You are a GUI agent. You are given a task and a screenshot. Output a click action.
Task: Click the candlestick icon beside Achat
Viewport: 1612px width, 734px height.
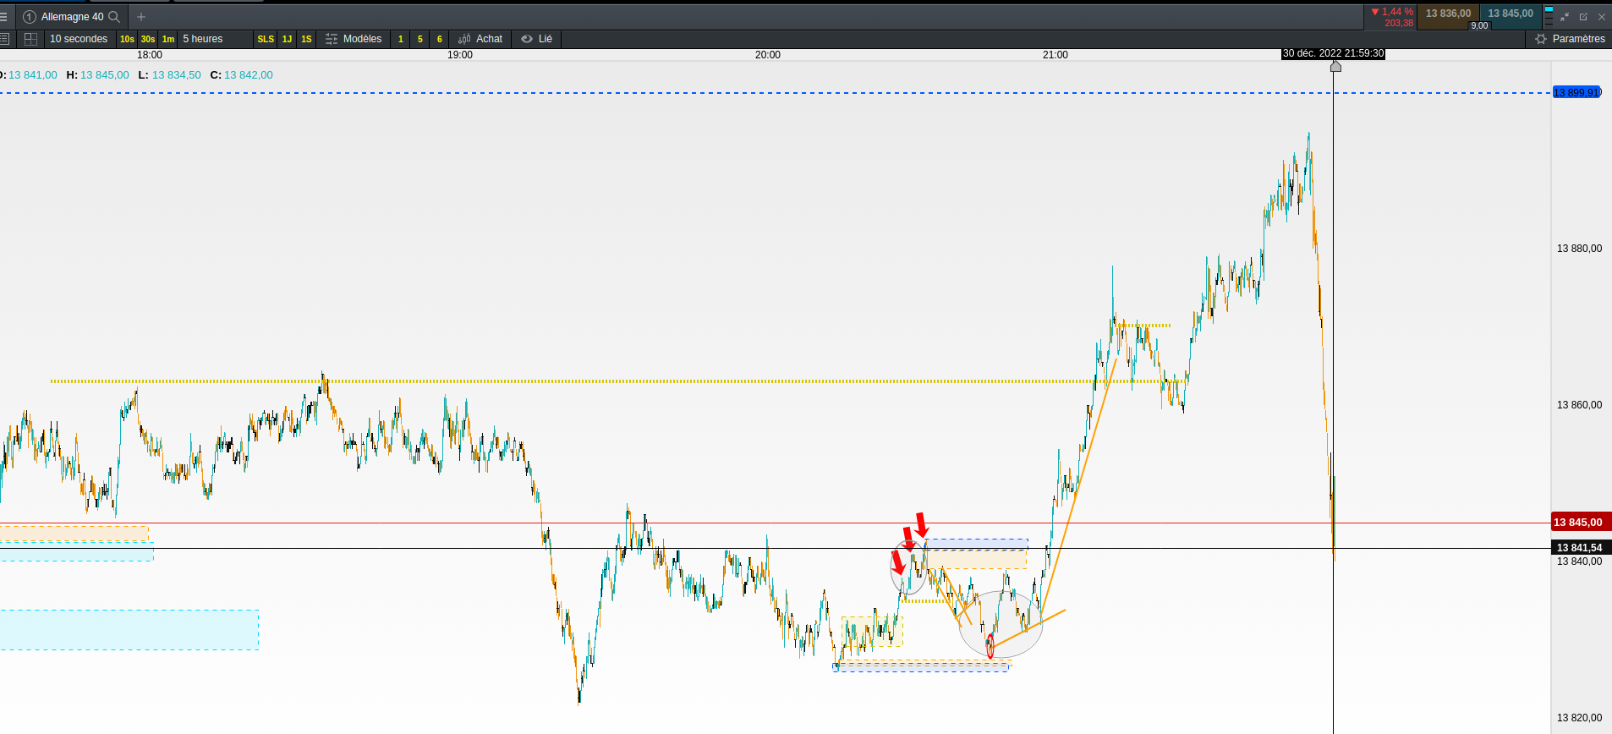[464, 39]
